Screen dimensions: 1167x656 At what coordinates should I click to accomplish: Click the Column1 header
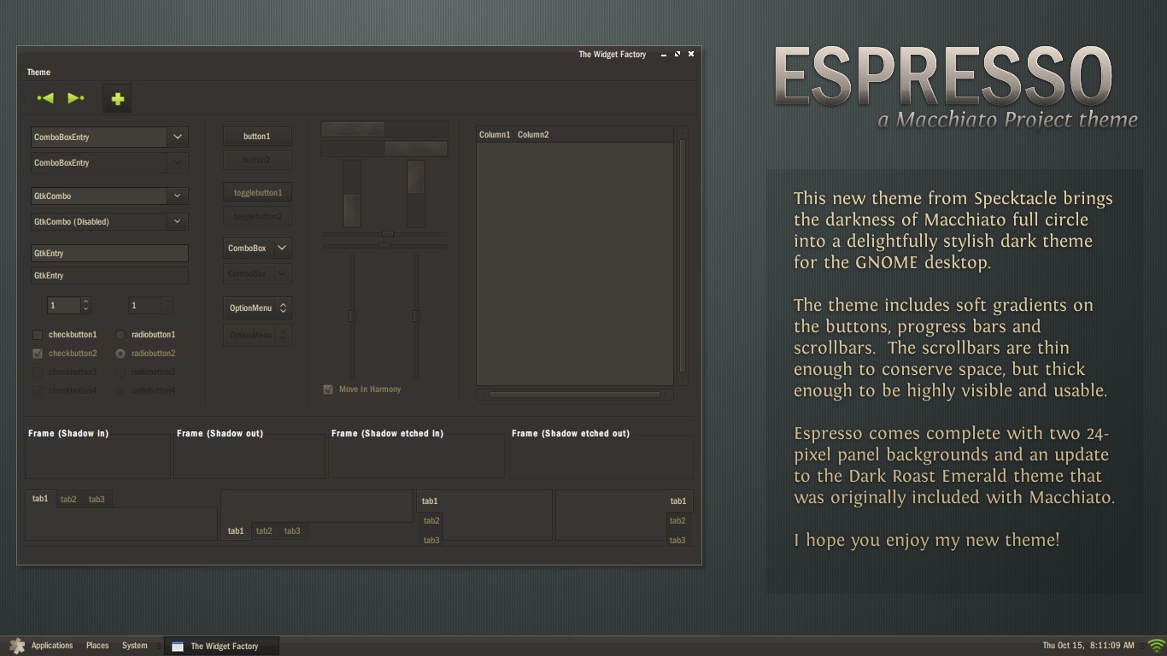tap(495, 134)
